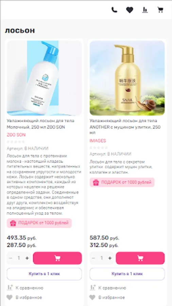172x306 pixels.
Task: Increase quantity of ZOO SON lotion
Action: tap(27, 258)
